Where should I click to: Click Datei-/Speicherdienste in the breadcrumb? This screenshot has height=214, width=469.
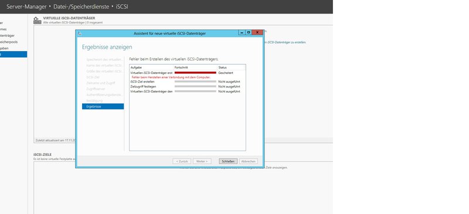coord(81,6)
